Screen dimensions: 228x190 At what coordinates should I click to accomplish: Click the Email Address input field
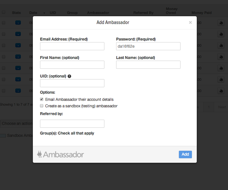(x=72, y=46)
